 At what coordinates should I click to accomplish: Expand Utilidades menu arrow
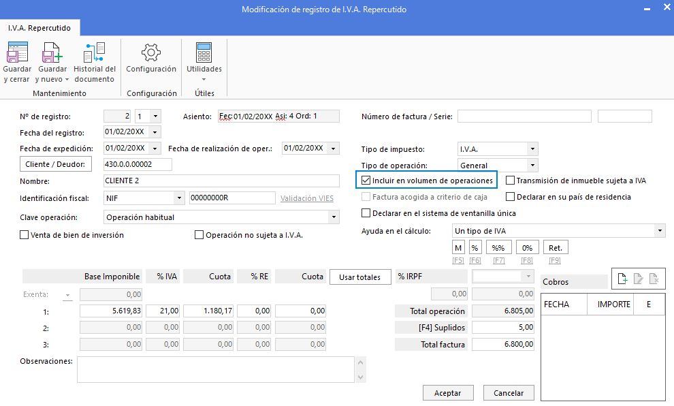(204, 80)
